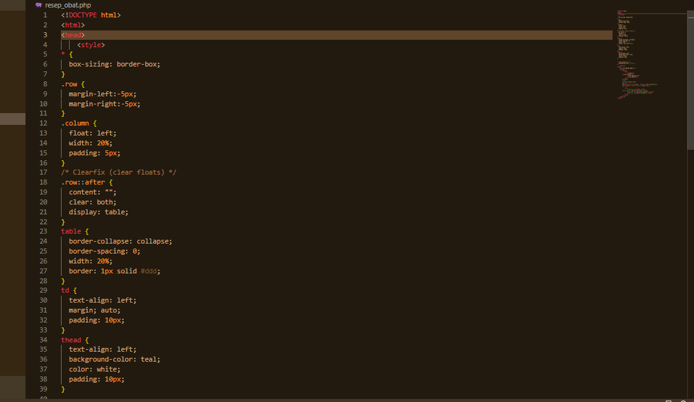Click the <style> tag on line 4
Screen dimensions: 694x402
[91, 45]
